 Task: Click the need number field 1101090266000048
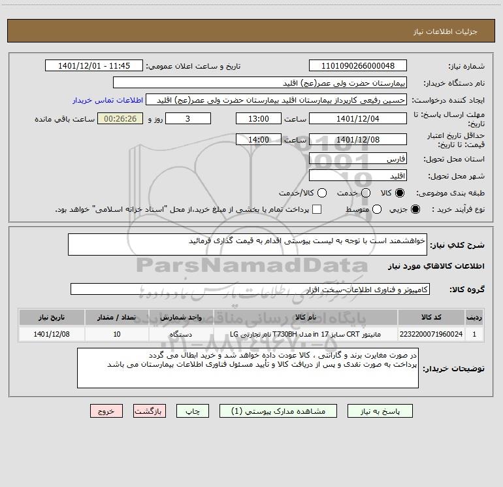point(358,66)
